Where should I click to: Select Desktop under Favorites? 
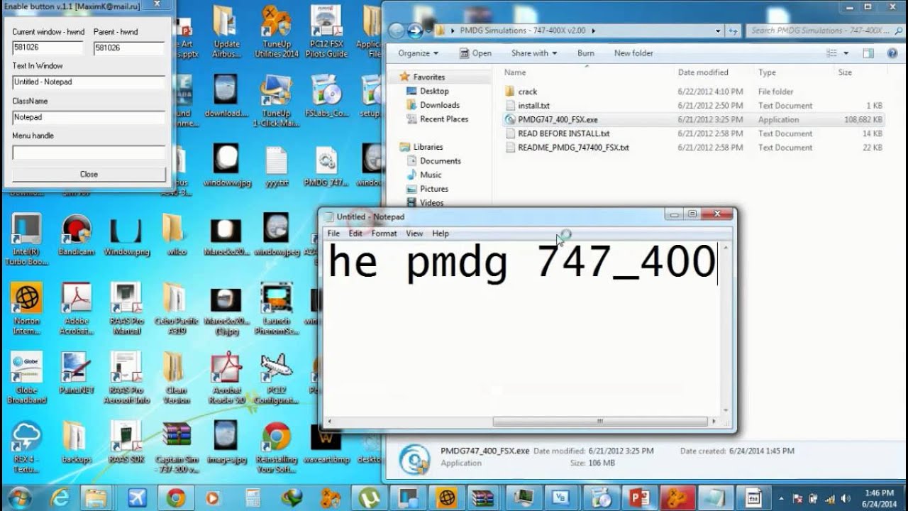coord(434,91)
